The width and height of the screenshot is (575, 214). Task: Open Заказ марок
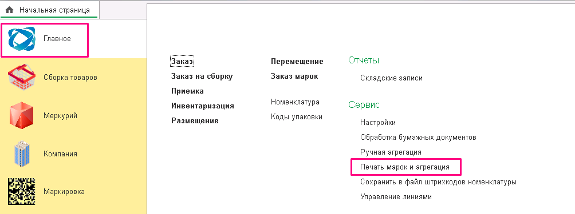point(294,76)
